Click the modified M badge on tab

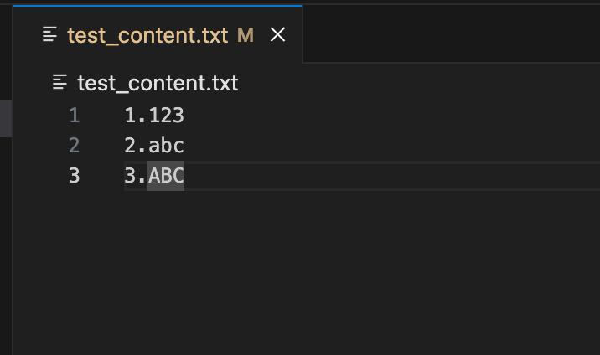point(246,35)
